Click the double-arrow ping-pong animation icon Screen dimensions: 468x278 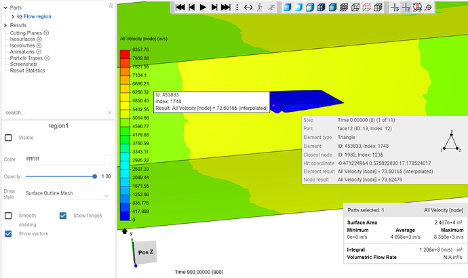click(x=248, y=7)
